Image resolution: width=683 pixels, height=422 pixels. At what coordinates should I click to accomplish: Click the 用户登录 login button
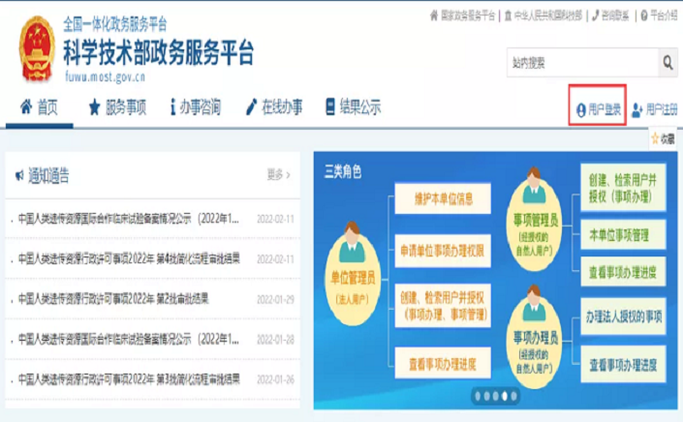click(x=598, y=109)
